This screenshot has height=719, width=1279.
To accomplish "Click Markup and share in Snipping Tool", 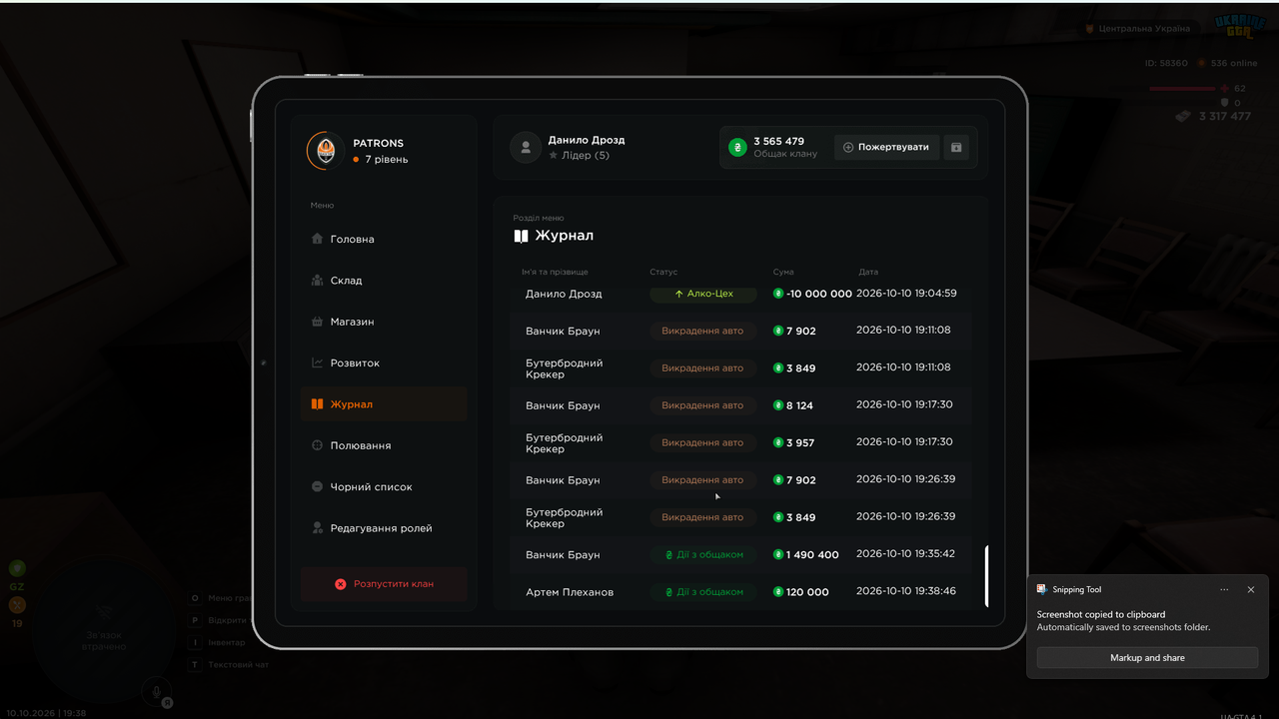I will [1147, 658].
